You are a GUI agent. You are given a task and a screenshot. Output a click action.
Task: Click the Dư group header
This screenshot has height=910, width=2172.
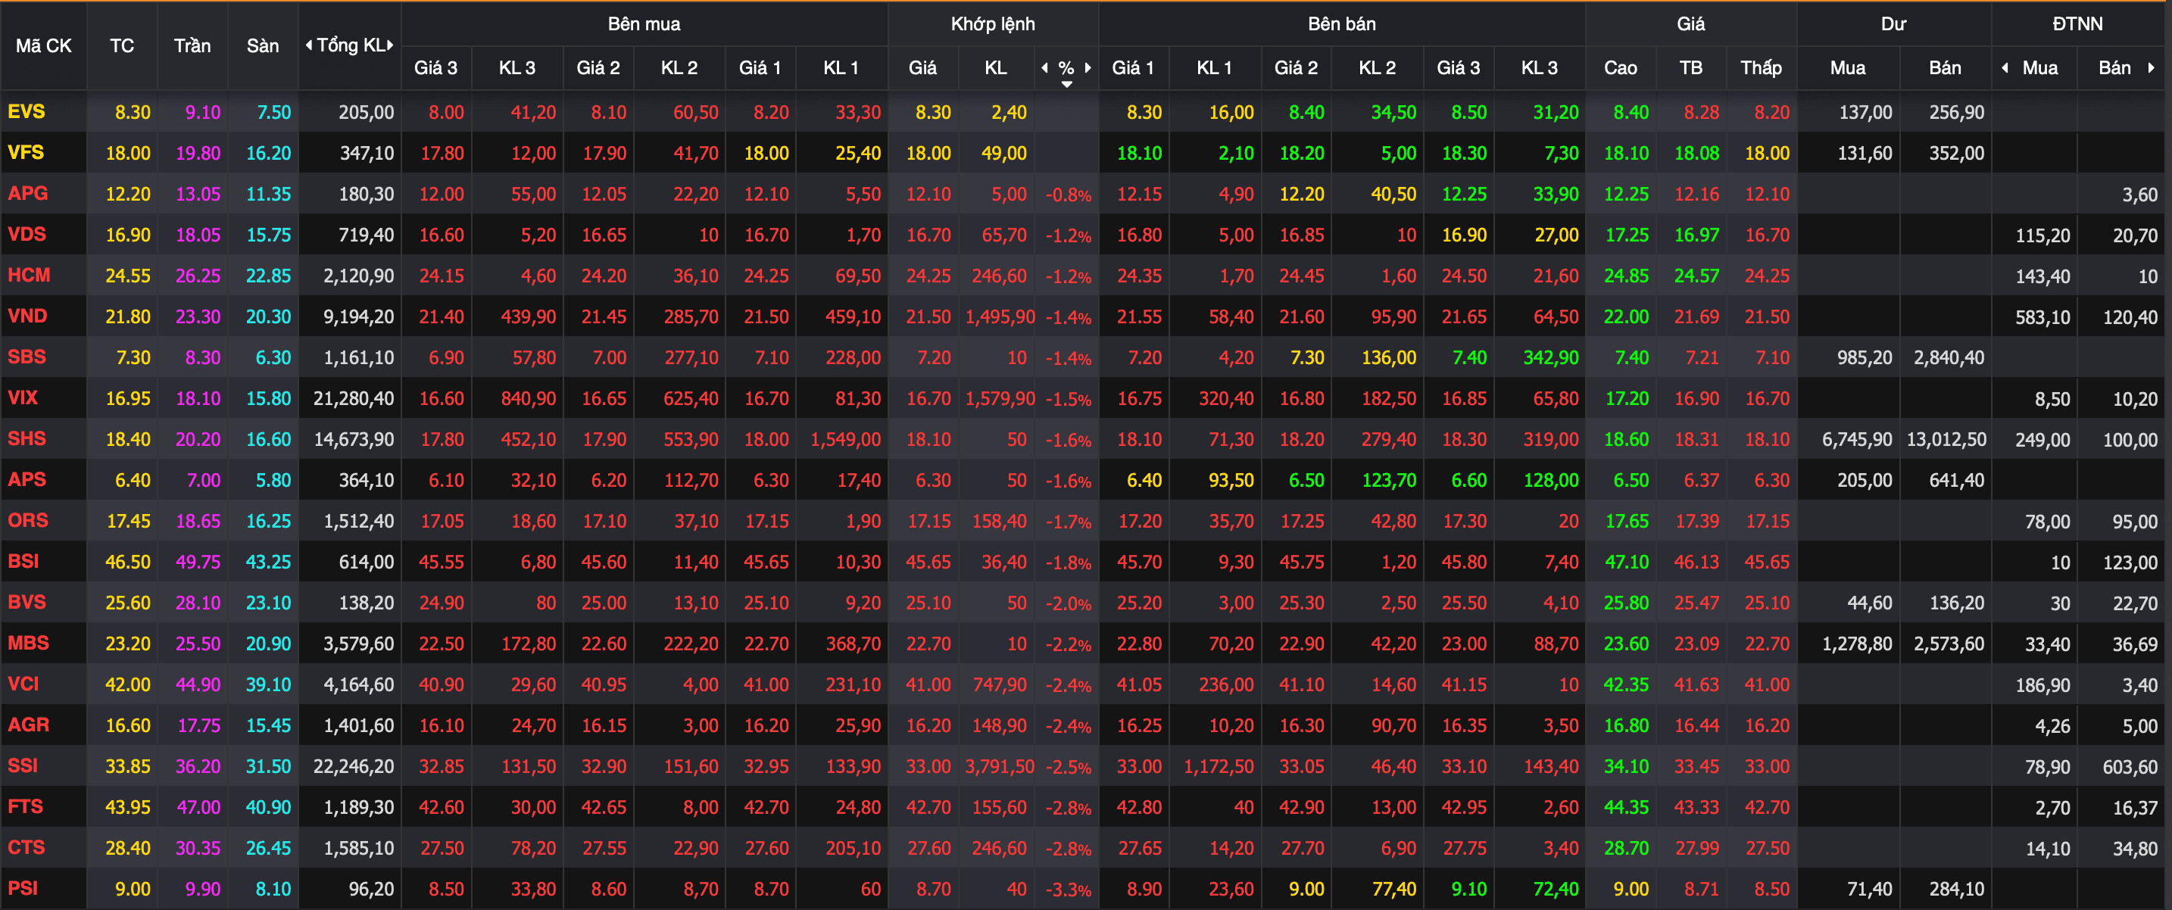pos(1894,23)
